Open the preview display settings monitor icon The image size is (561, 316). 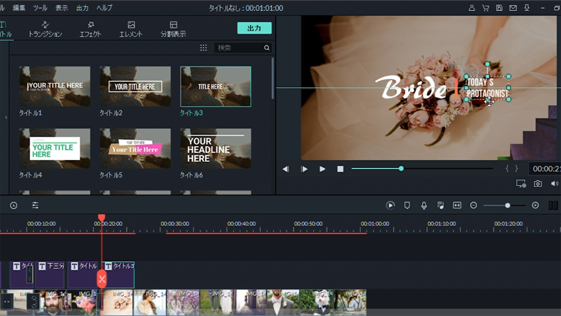521,184
